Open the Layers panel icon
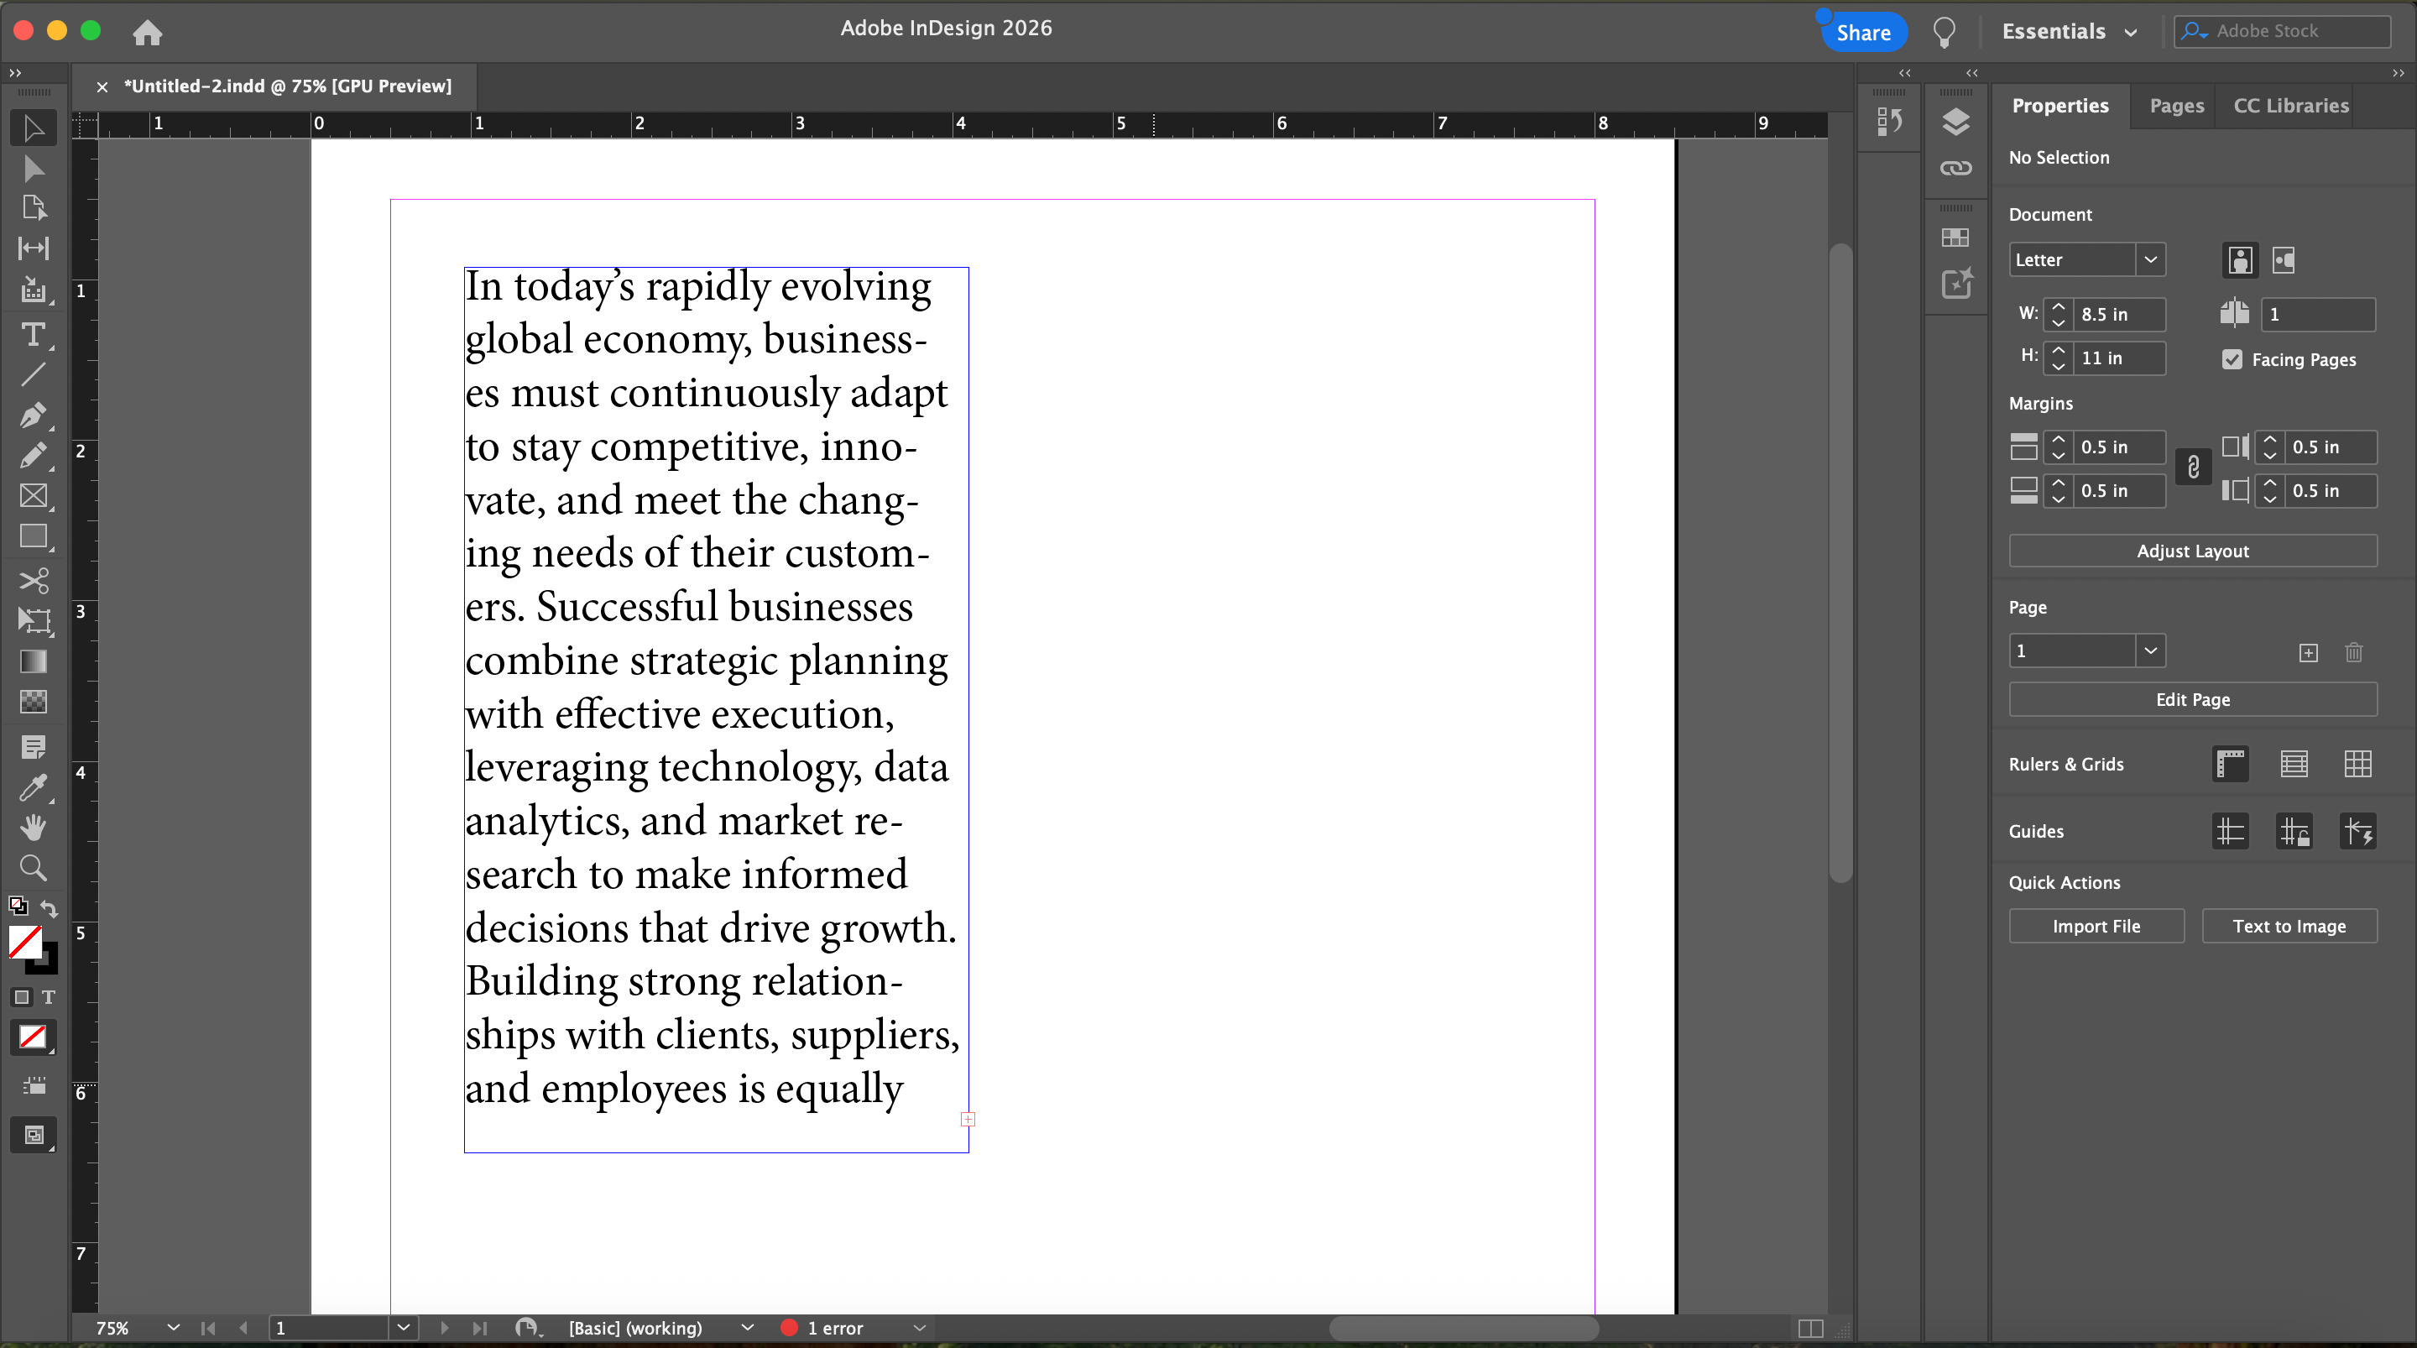2417x1348 pixels. (x=1955, y=122)
